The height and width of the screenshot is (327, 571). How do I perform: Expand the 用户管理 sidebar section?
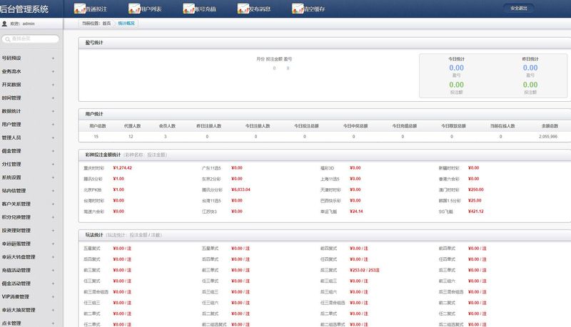[x=53, y=125]
